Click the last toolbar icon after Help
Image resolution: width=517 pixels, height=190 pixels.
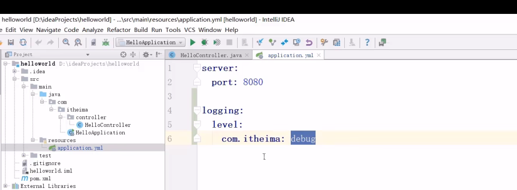coord(382,42)
